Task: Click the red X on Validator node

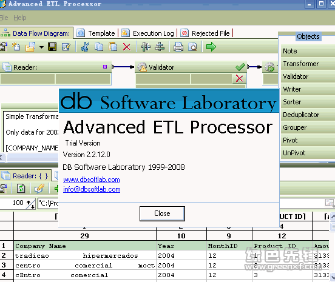Action: point(240,79)
